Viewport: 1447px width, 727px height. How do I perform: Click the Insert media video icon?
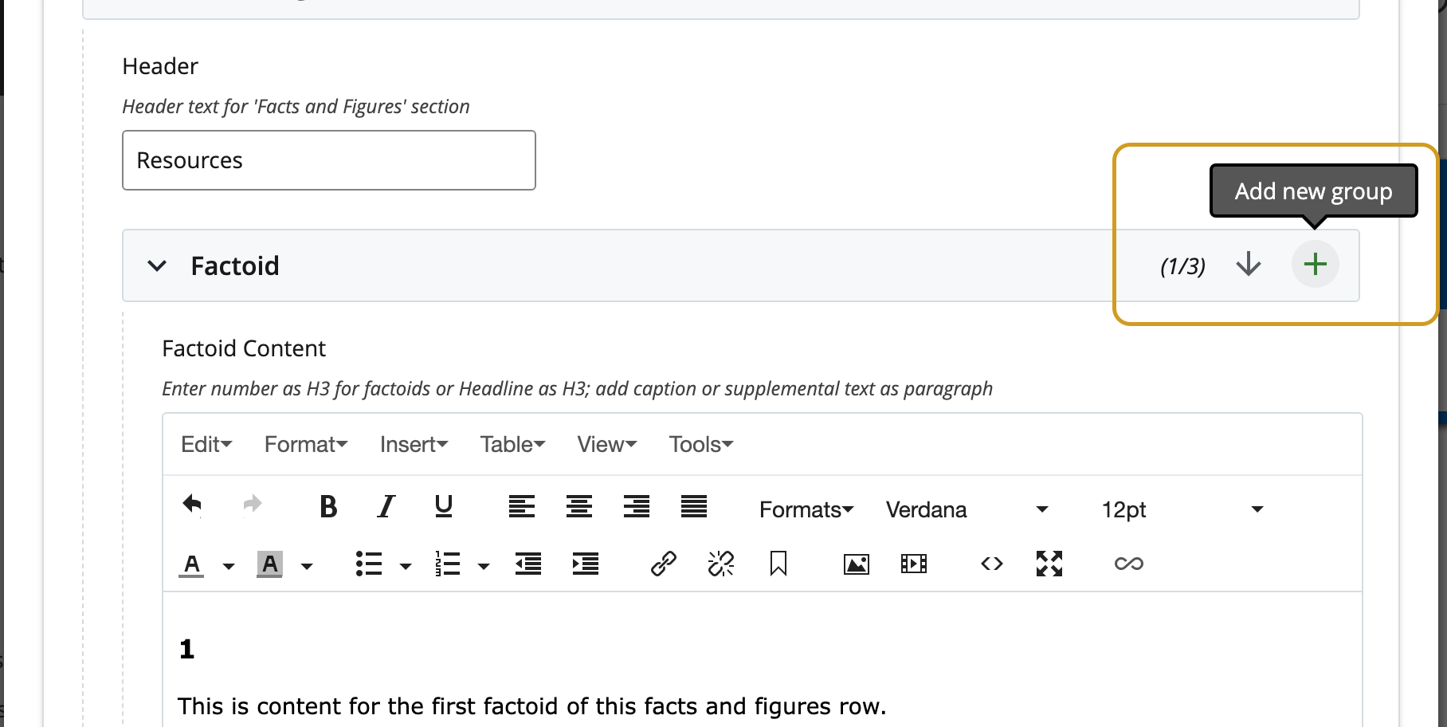point(914,564)
